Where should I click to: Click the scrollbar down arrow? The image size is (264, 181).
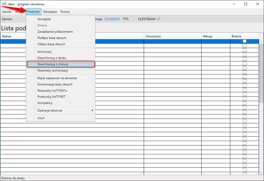tap(261, 173)
